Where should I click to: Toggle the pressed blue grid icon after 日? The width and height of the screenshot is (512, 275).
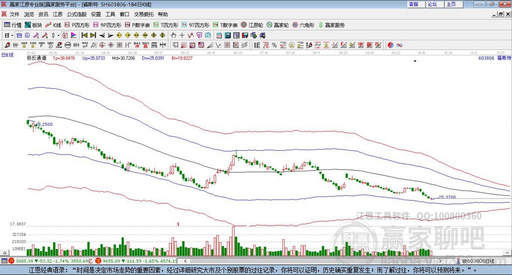19,35
